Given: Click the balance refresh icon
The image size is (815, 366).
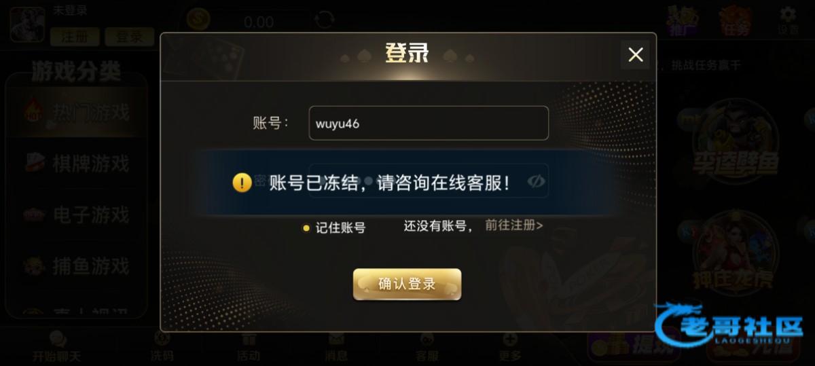Looking at the screenshot, I should pos(325,20).
